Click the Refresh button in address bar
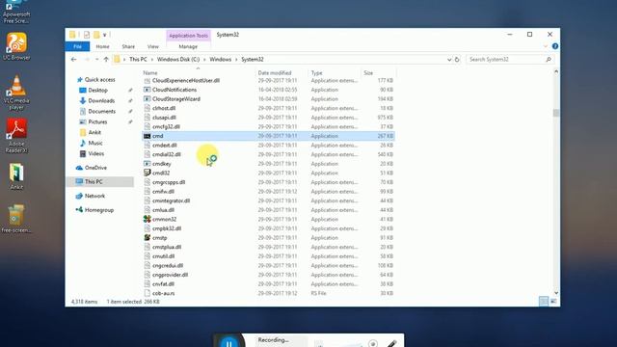 pos(457,60)
